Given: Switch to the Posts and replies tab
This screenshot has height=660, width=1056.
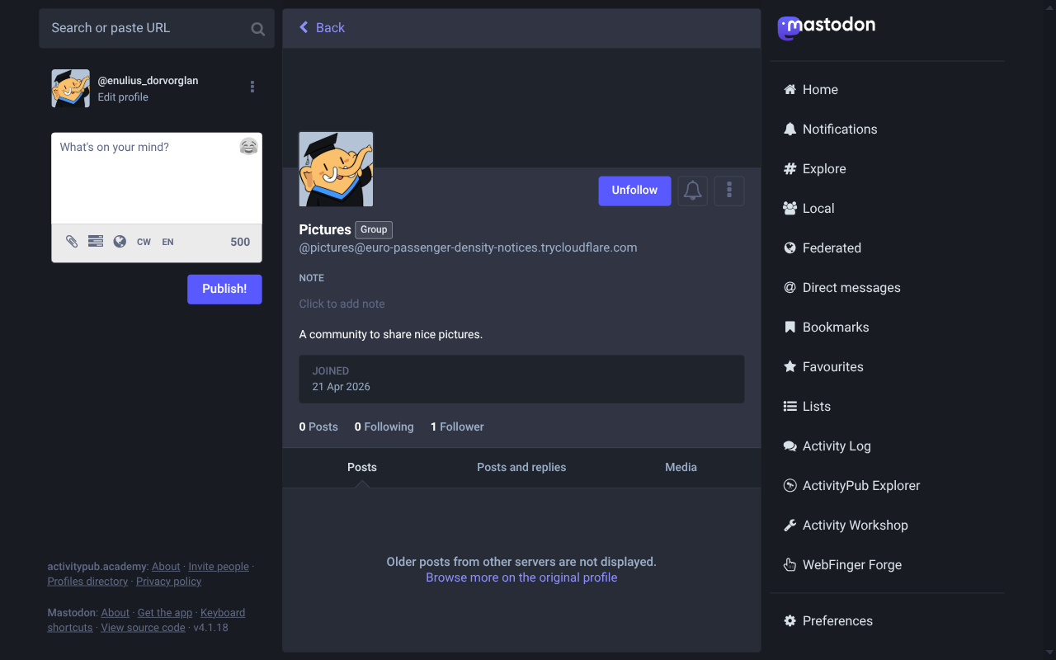Looking at the screenshot, I should pyautogui.click(x=521, y=467).
